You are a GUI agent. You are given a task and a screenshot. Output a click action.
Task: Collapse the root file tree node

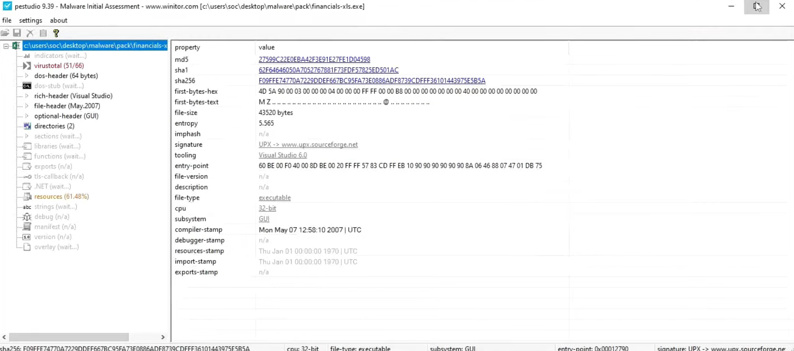coord(6,46)
